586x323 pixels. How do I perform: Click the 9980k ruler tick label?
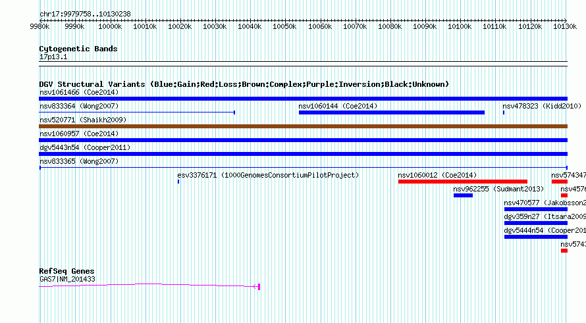(x=40, y=26)
